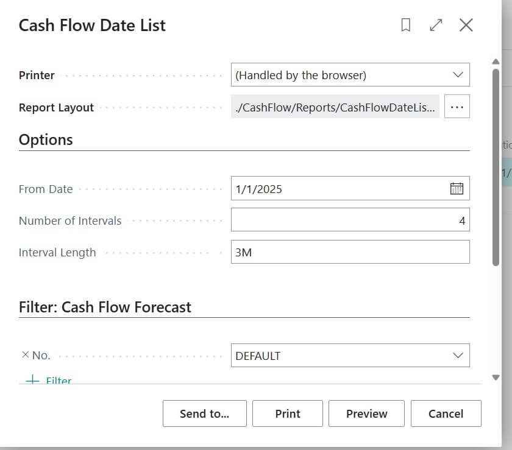
Task: Remove the No. filter with X
Action: (x=25, y=355)
